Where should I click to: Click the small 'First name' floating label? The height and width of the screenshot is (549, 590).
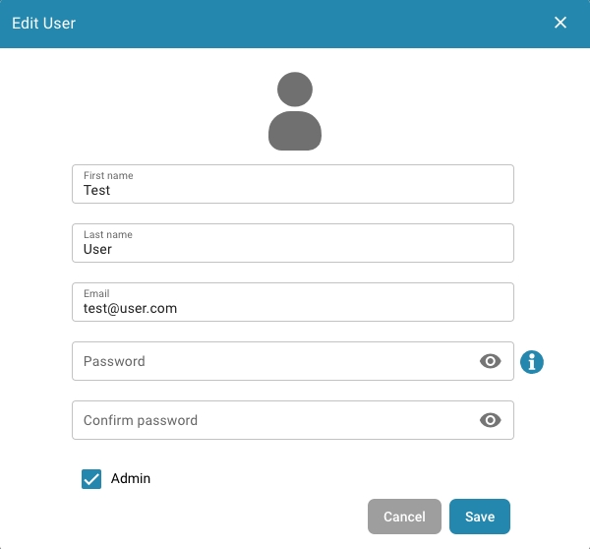(x=108, y=176)
